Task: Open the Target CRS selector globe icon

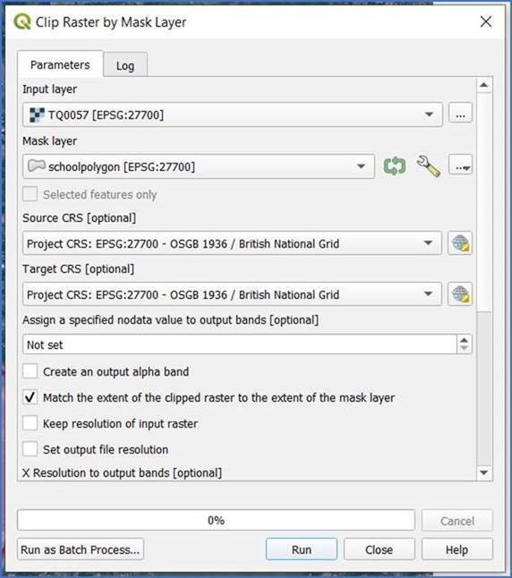Action: tap(460, 294)
